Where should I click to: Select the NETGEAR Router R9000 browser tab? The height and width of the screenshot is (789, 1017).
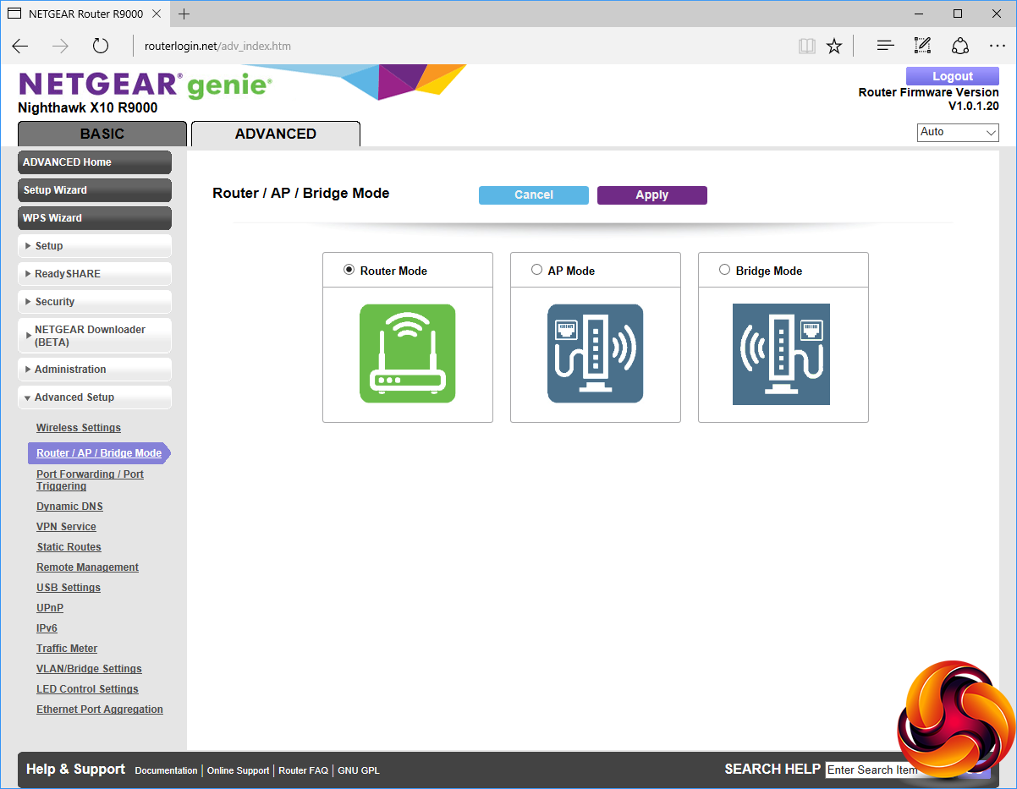click(85, 14)
